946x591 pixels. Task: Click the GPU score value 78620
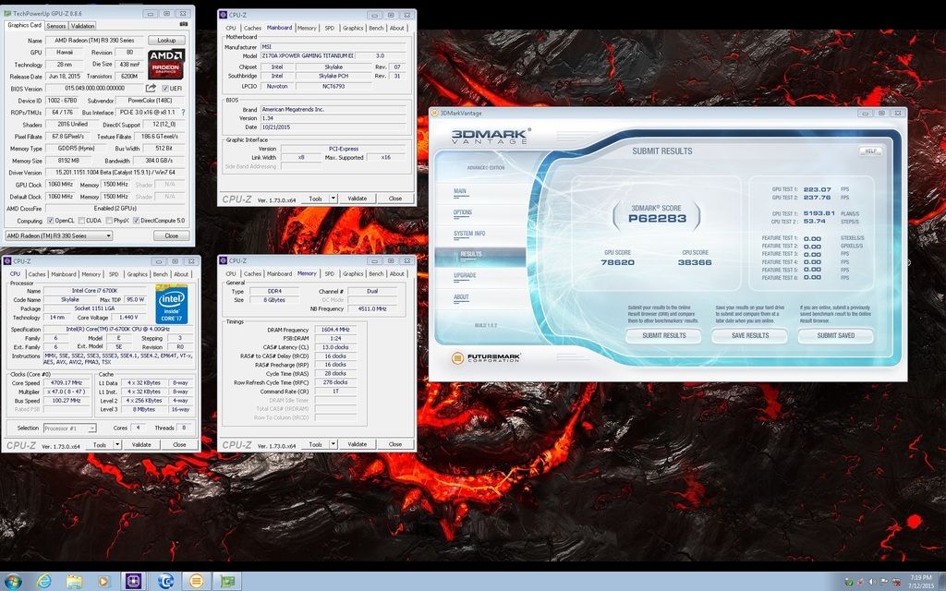point(617,262)
